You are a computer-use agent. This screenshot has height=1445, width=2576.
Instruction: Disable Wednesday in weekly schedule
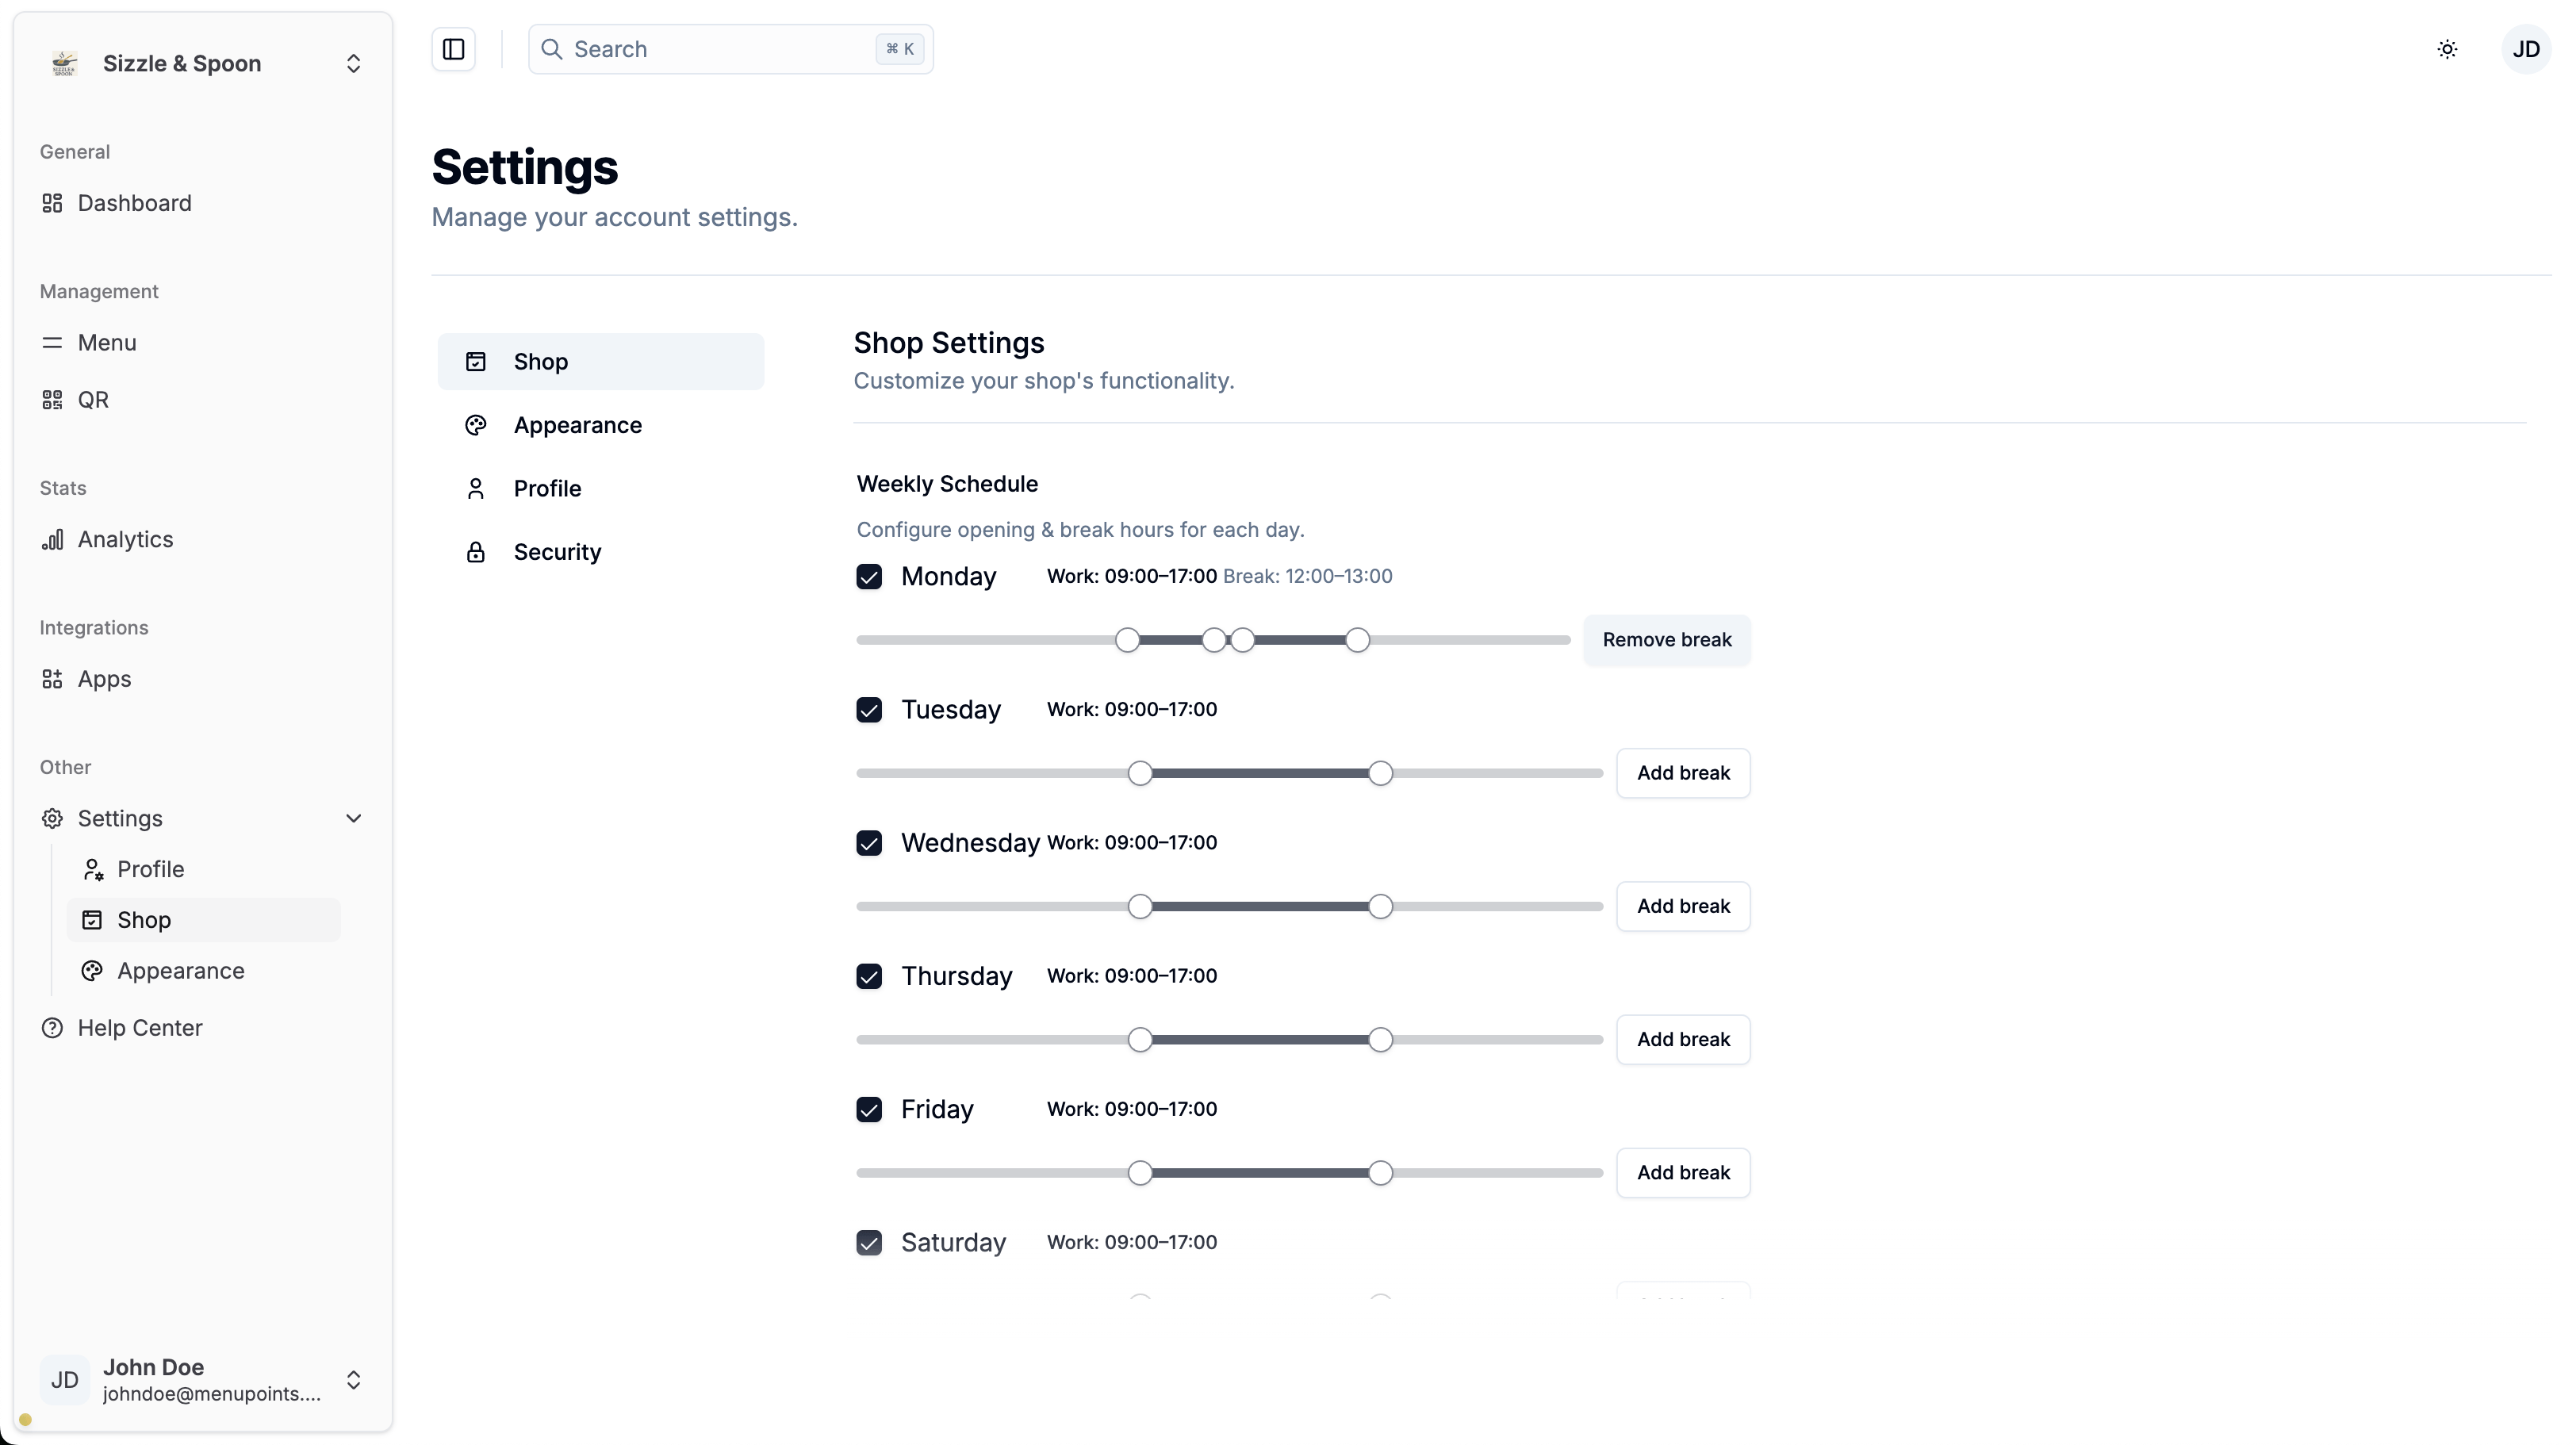click(869, 843)
